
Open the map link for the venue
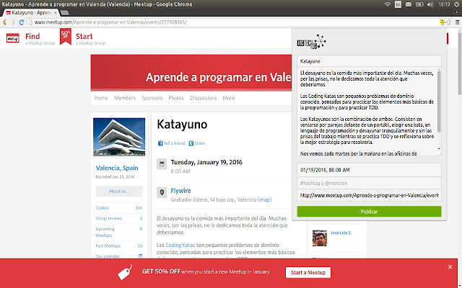click(265, 199)
